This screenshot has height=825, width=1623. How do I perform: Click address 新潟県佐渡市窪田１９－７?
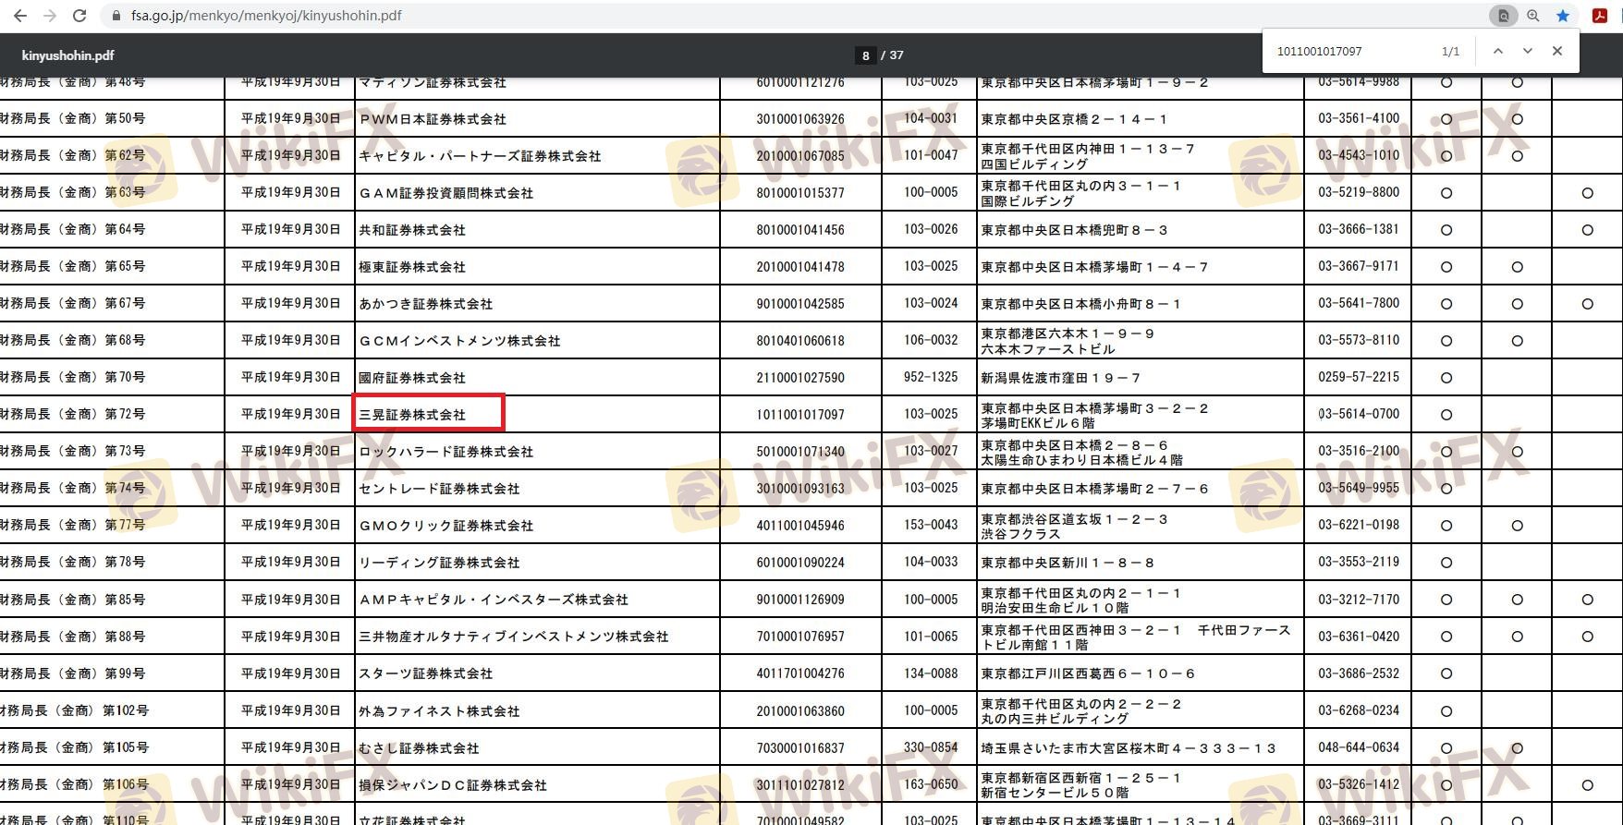[x=1061, y=378]
